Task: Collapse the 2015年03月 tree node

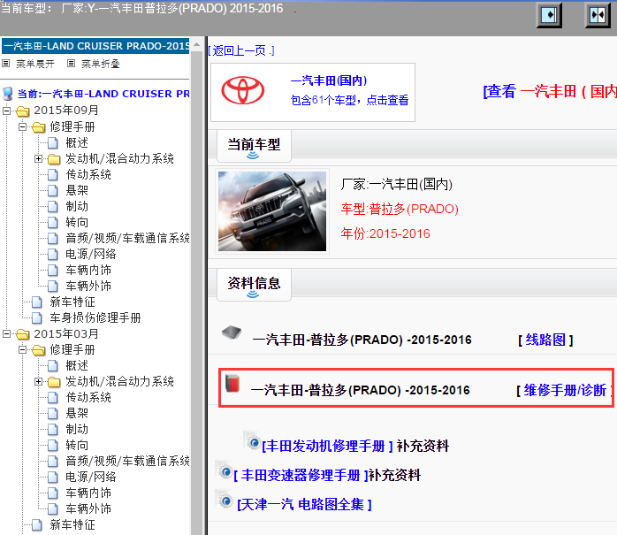Action: [x=6, y=334]
